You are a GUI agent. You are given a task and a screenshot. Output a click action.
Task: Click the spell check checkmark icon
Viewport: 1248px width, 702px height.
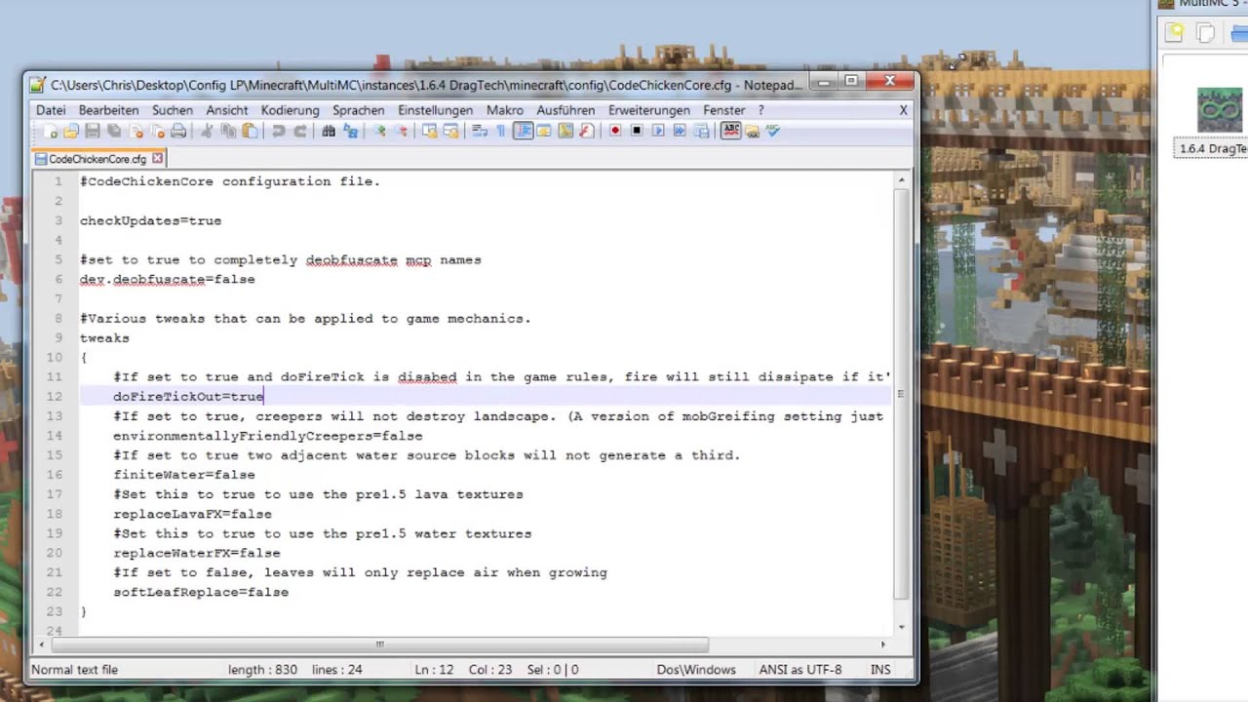(x=773, y=131)
